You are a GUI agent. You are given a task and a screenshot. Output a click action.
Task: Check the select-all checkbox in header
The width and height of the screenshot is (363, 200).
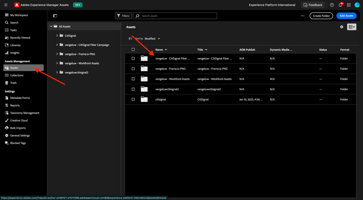pyautogui.click(x=133, y=50)
